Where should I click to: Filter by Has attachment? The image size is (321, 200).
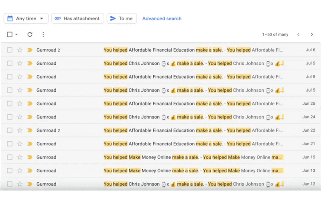point(77,18)
